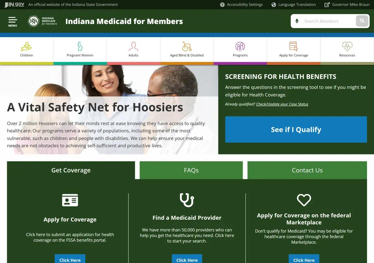Click the SCREENING FOR HEALTH BENEFITS heading
Viewport: 374px width, 263px height.
(x=281, y=77)
